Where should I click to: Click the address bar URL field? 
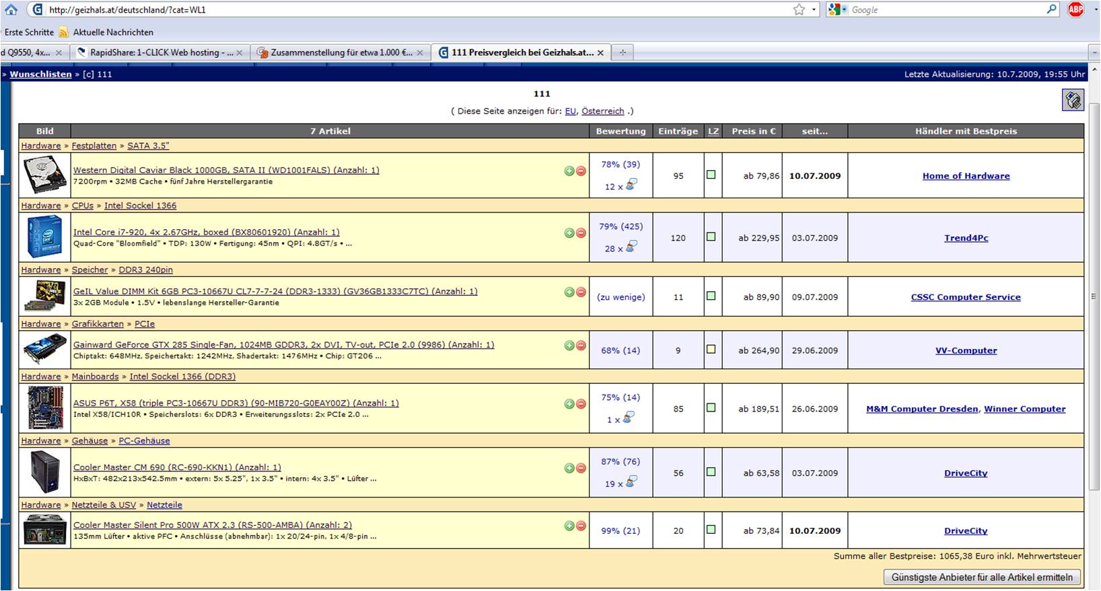(x=417, y=9)
